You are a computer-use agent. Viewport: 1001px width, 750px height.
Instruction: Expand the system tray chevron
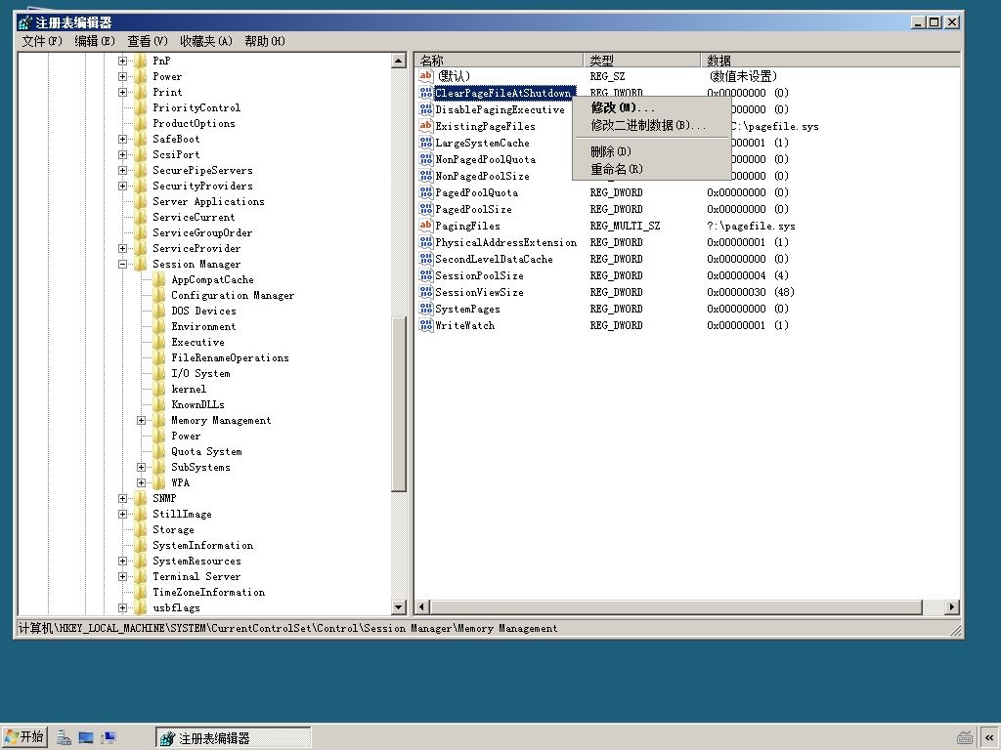click(x=989, y=738)
